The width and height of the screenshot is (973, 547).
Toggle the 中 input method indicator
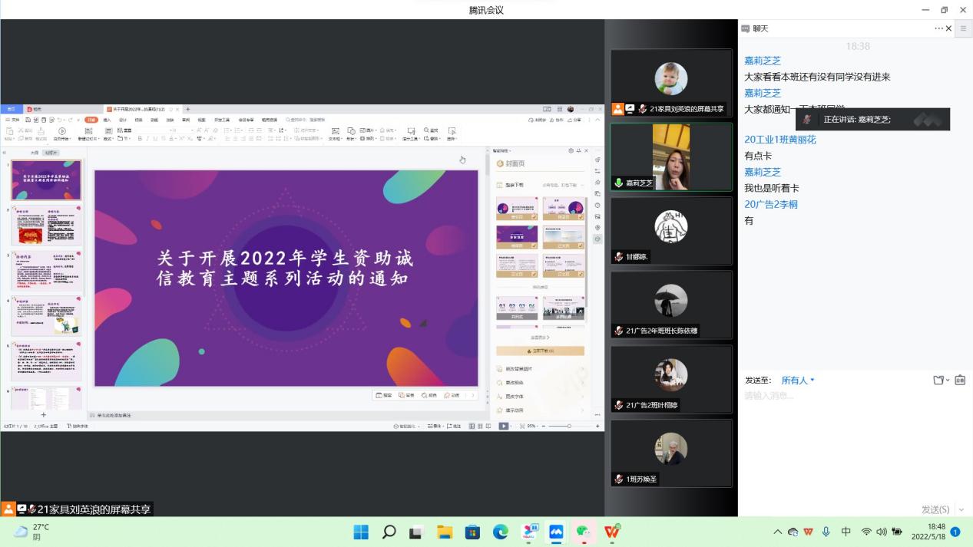click(846, 532)
